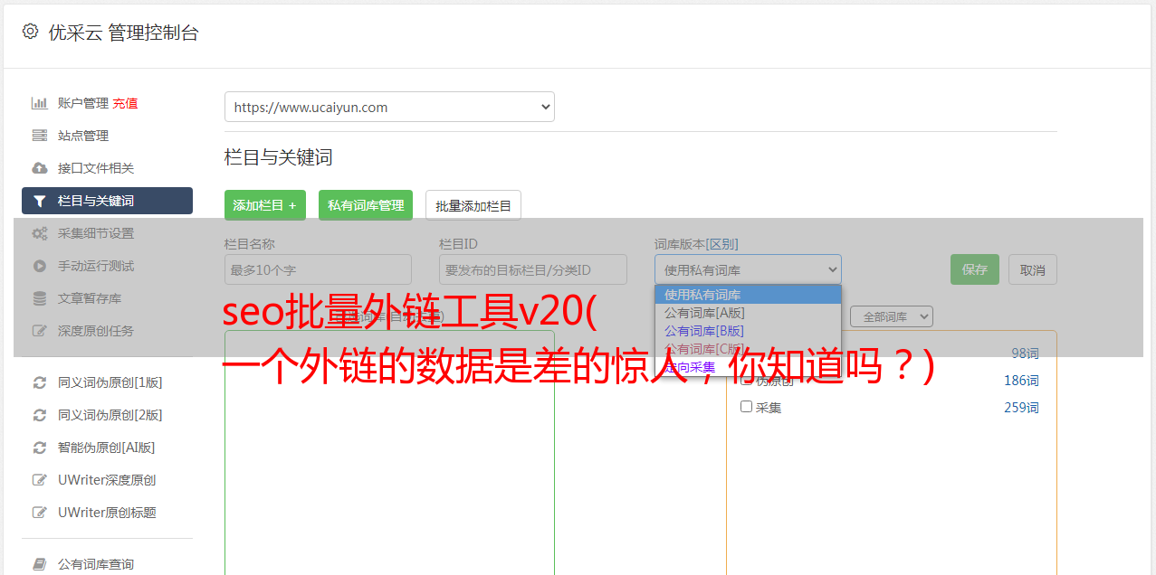Click the refresh icon for 同义词伪原创[2版]
Viewport: 1156px width, 575px height.
40,415
